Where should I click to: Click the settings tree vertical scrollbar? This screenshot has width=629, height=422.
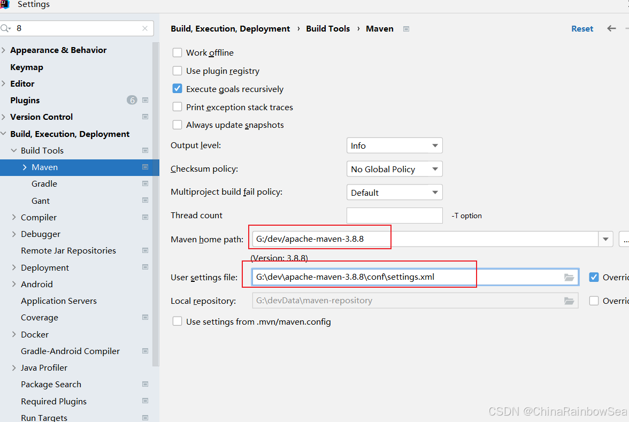(156, 204)
